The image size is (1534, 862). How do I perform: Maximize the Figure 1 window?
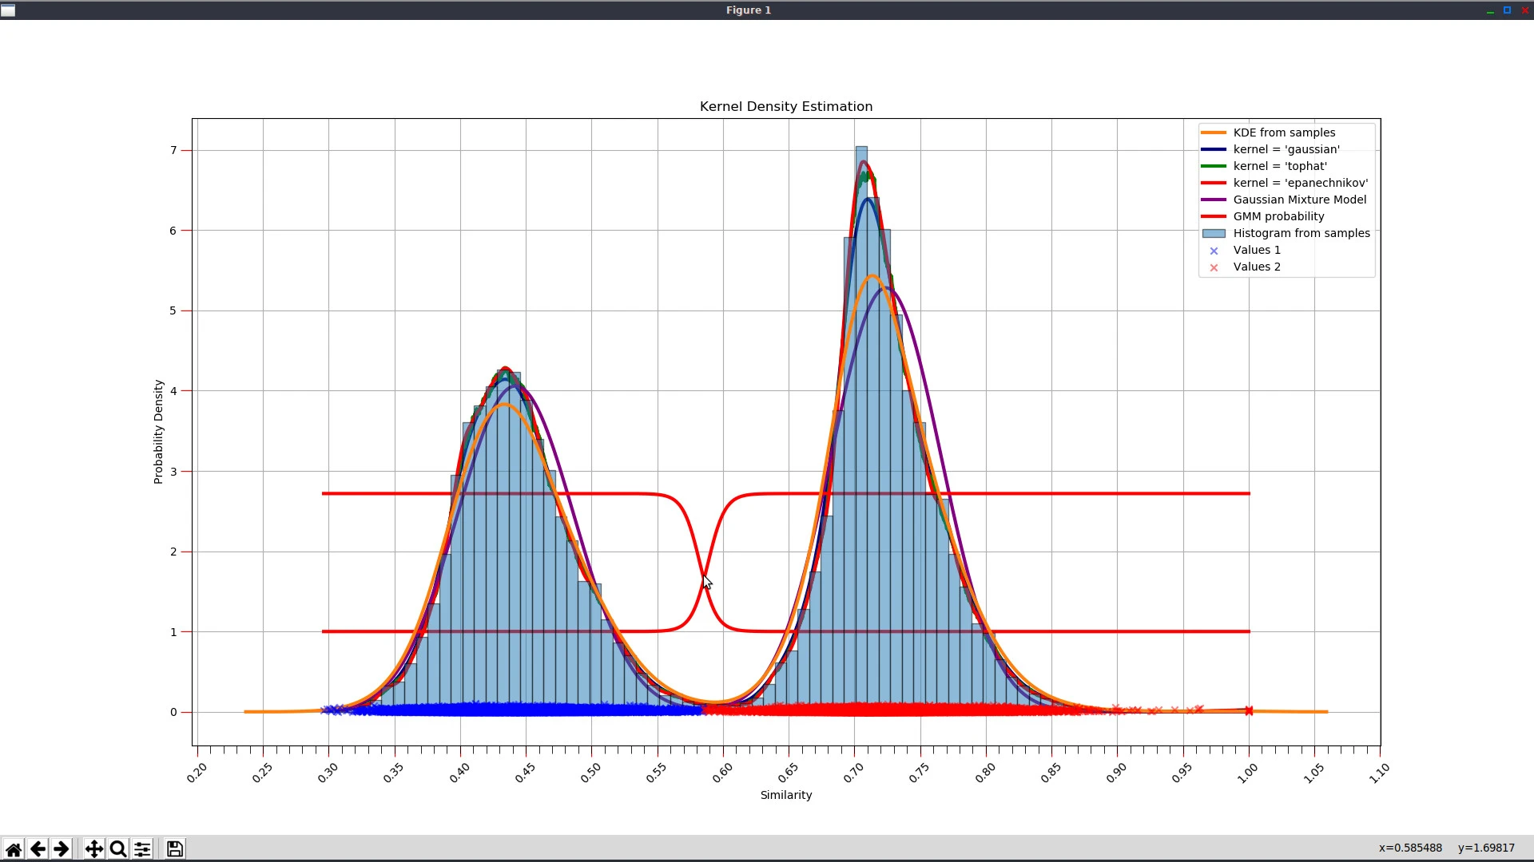pyautogui.click(x=1507, y=10)
